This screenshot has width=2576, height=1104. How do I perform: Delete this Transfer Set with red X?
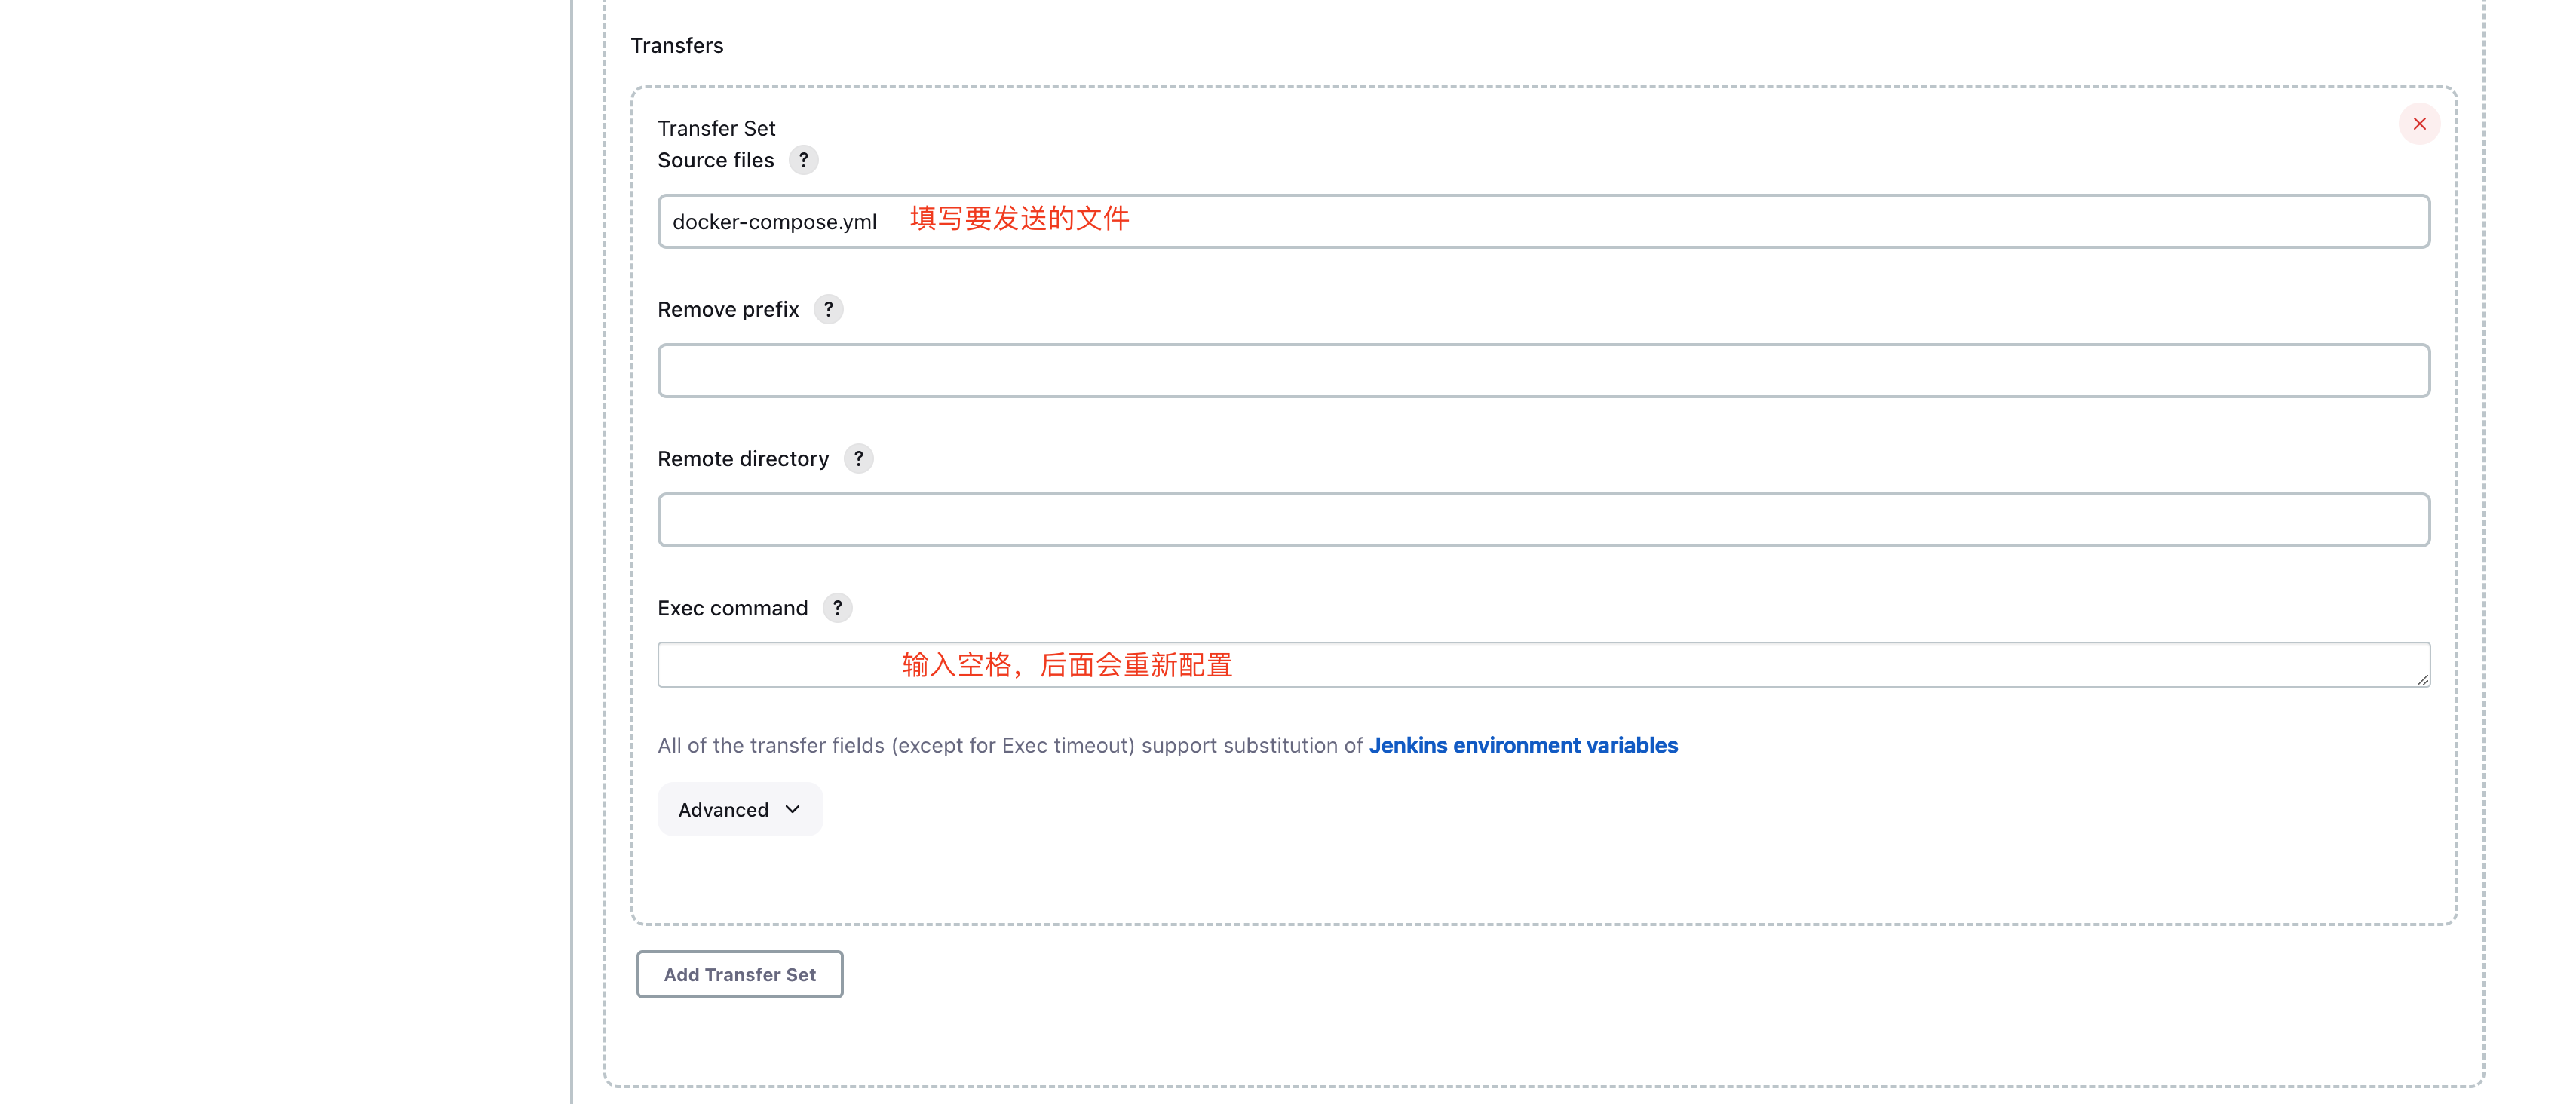(2419, 124)
